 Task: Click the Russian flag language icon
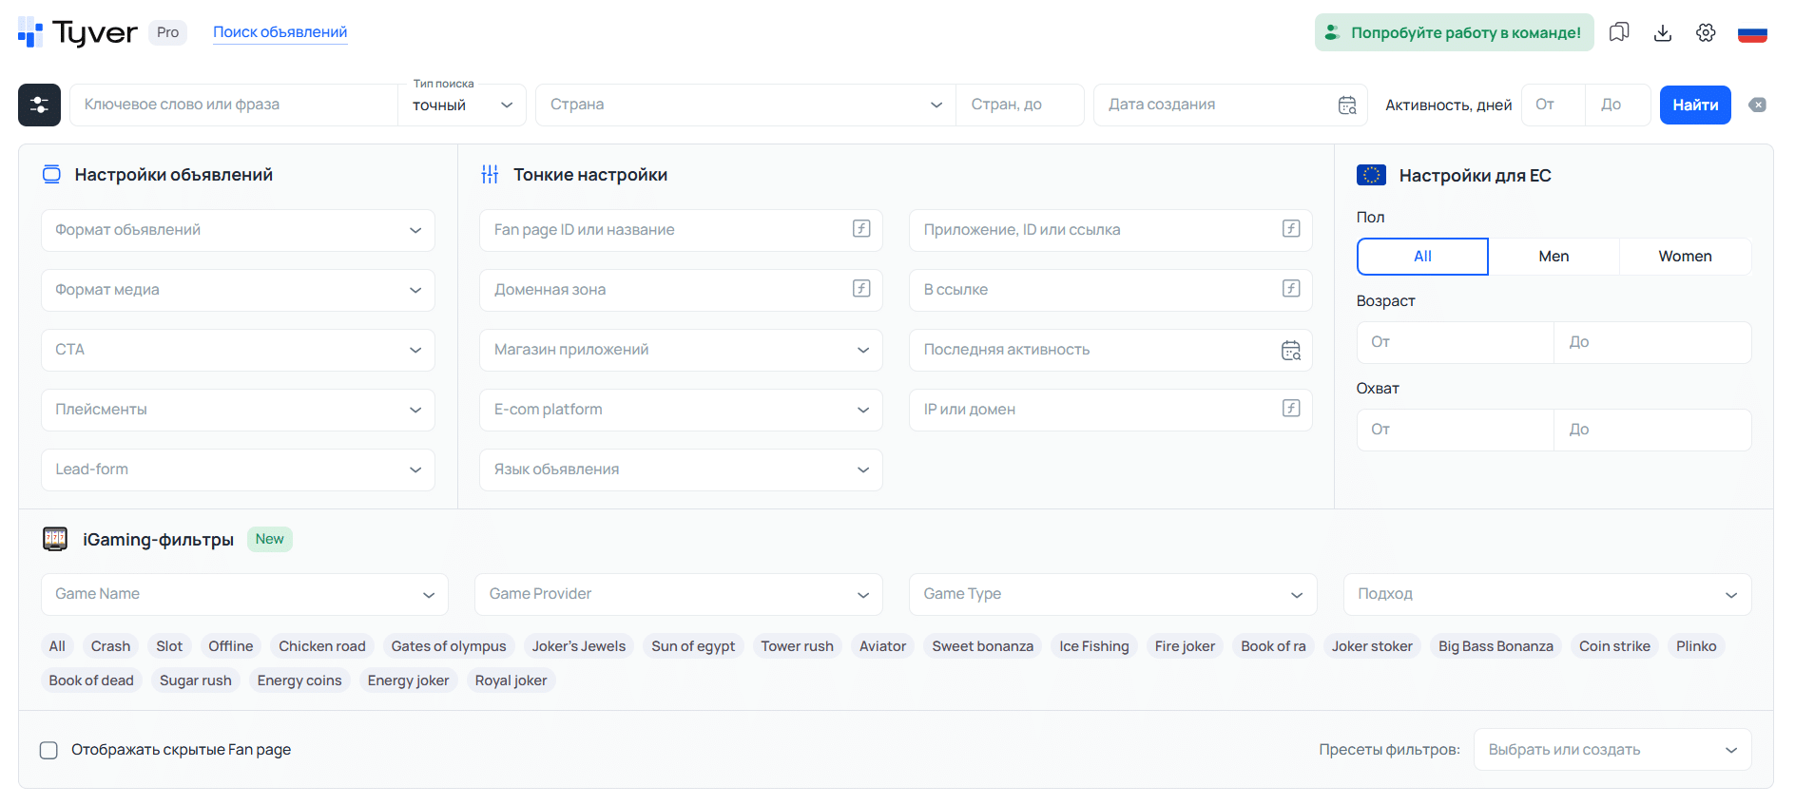click(x=1752, y=33)
